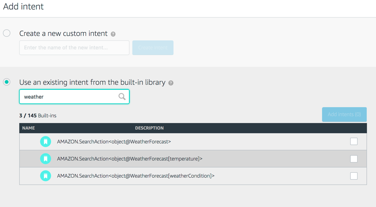Click bookmark icon for WeatherForecast[weatherCondition] intent
Image resolution: width=376 pixels, height=207 pixels.
point(46,176)
